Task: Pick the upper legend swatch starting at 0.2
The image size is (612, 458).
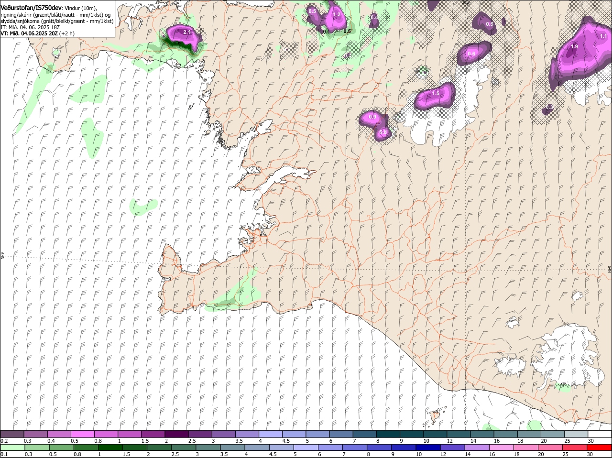Action: click(x=12, y=434)
